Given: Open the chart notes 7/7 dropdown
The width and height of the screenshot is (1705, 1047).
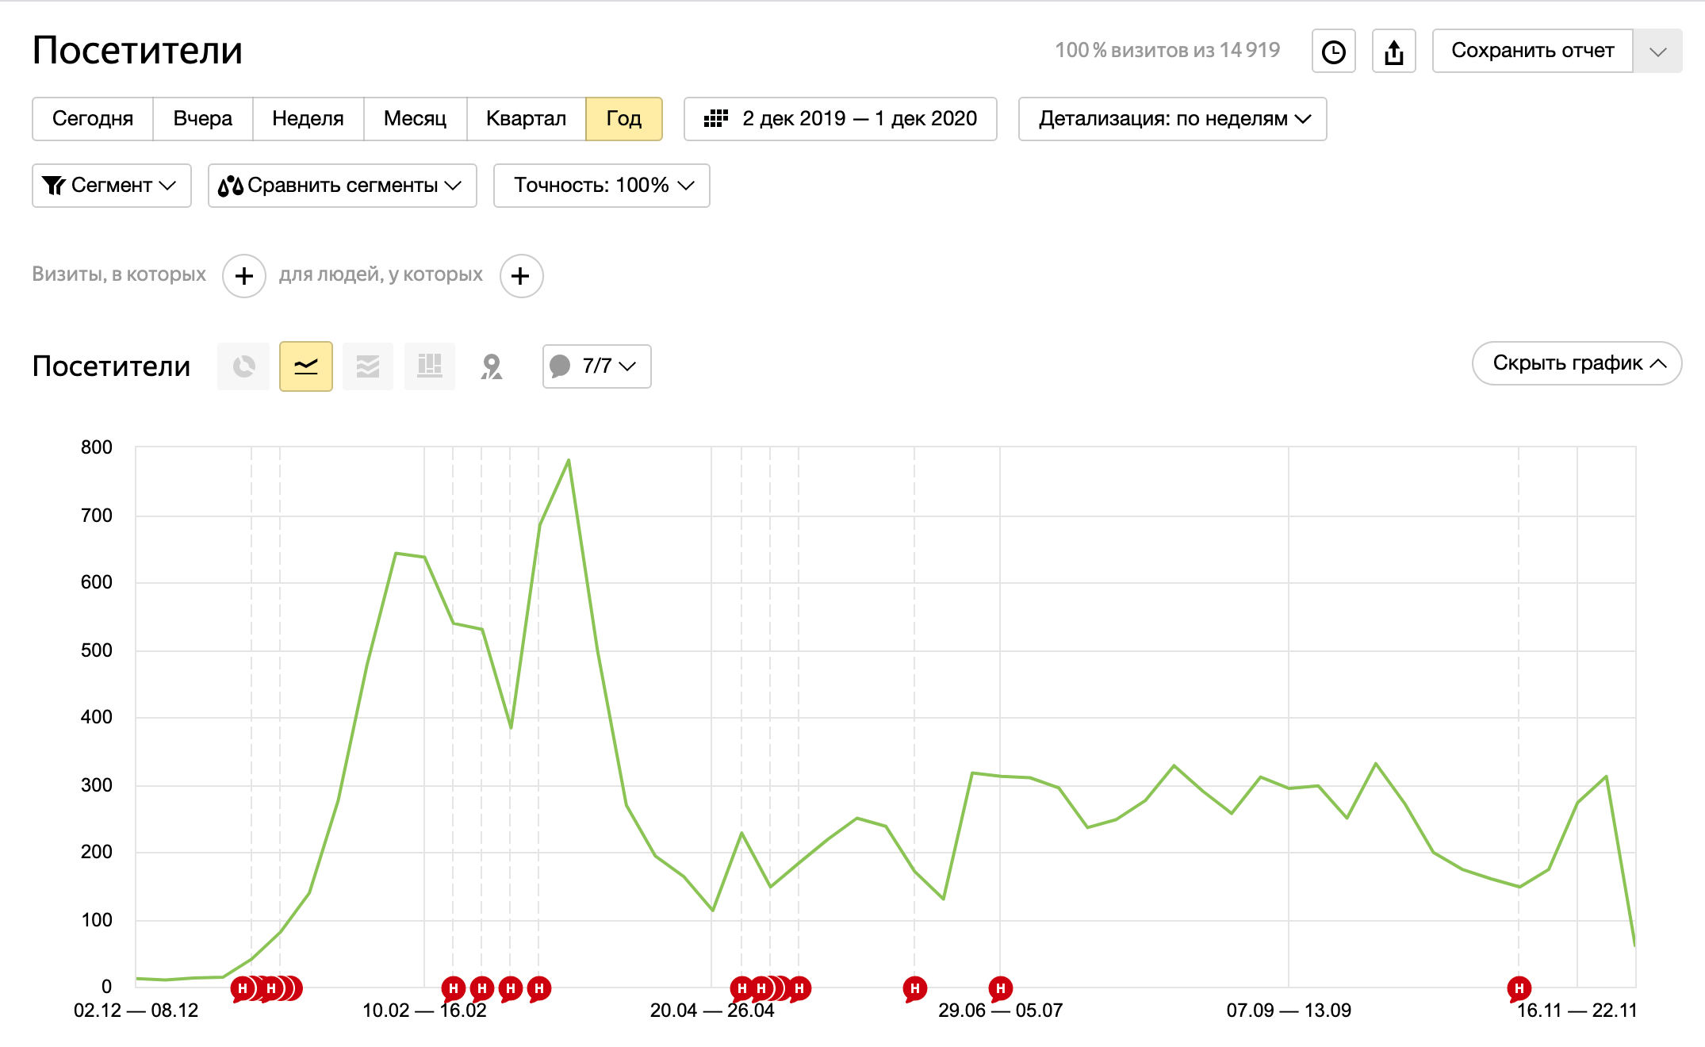Looking at the screenshot, I should point(596,366).
